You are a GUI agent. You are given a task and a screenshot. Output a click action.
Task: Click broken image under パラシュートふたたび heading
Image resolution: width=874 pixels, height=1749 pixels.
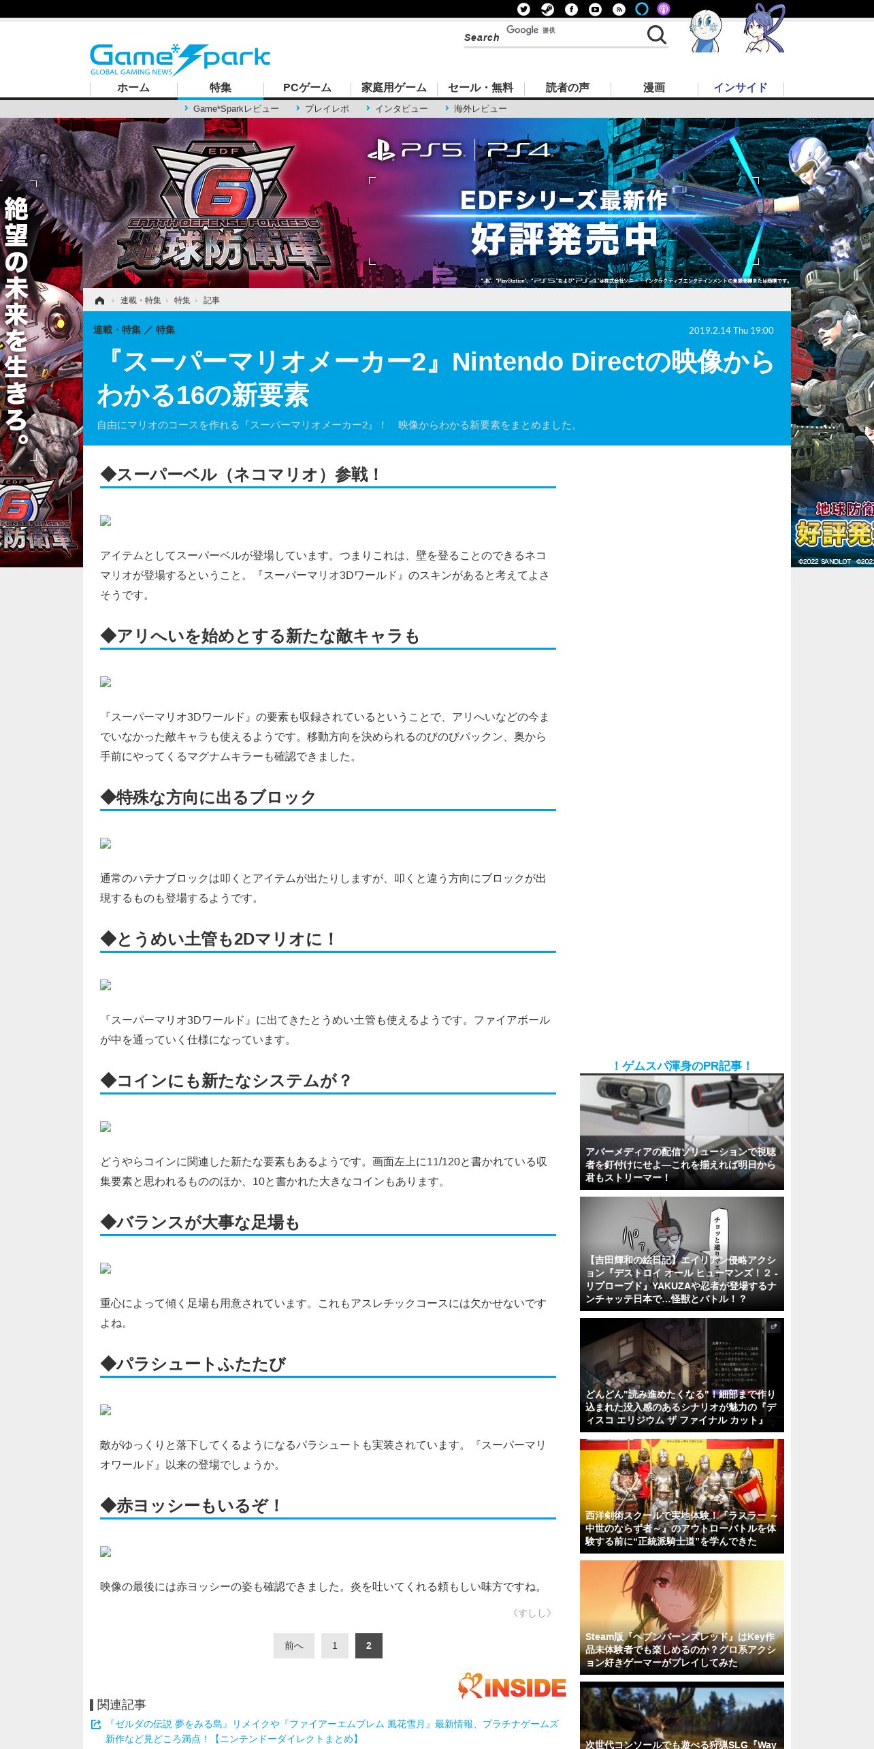coord(106,1411)
